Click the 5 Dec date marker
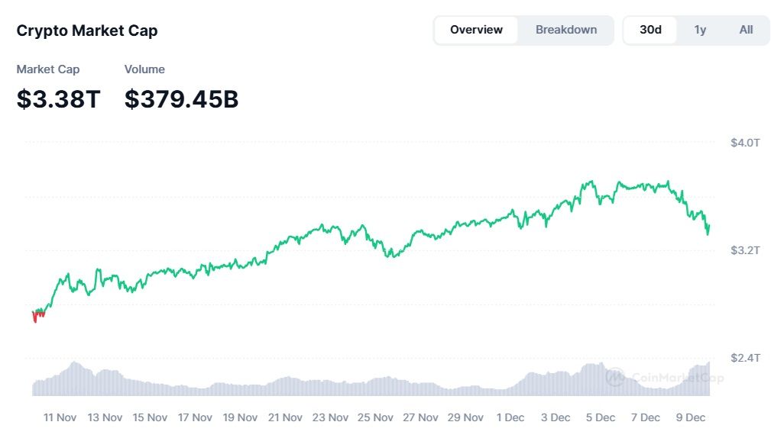Image resolution: width=771 pixels, height=438 pixels. [x=601, y=417]
